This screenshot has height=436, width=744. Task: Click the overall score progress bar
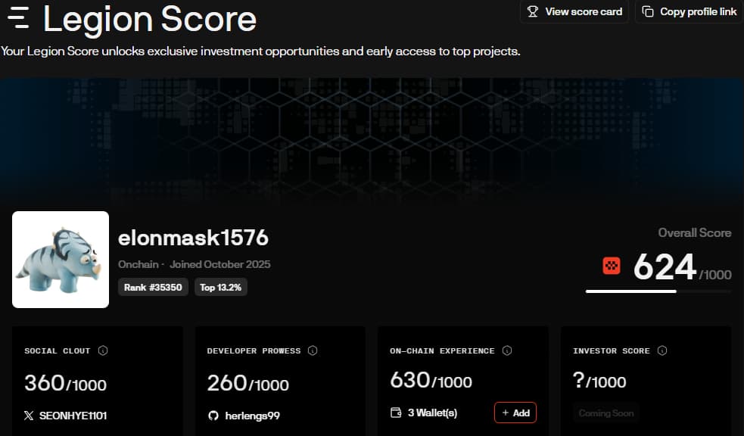(658, 291)
